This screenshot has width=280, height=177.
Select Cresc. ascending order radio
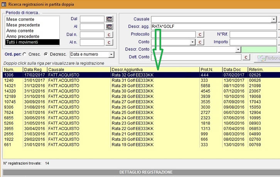(24, 54)
